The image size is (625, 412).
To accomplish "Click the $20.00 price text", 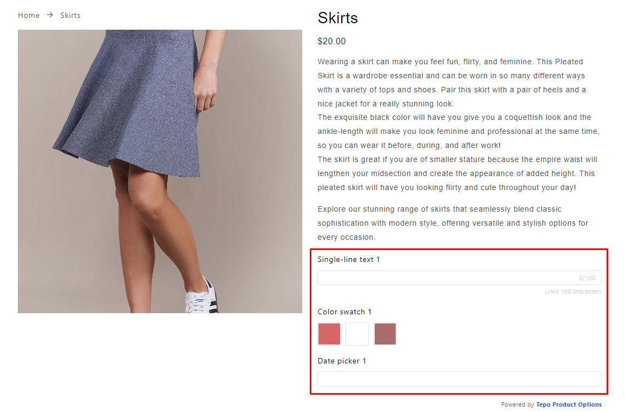I will [x=331, y=42].
